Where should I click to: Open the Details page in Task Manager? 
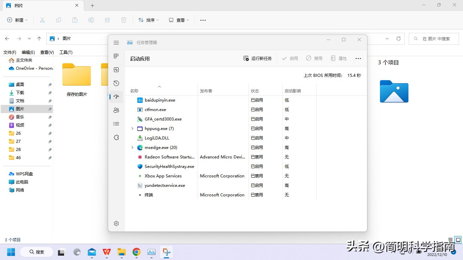116,124
